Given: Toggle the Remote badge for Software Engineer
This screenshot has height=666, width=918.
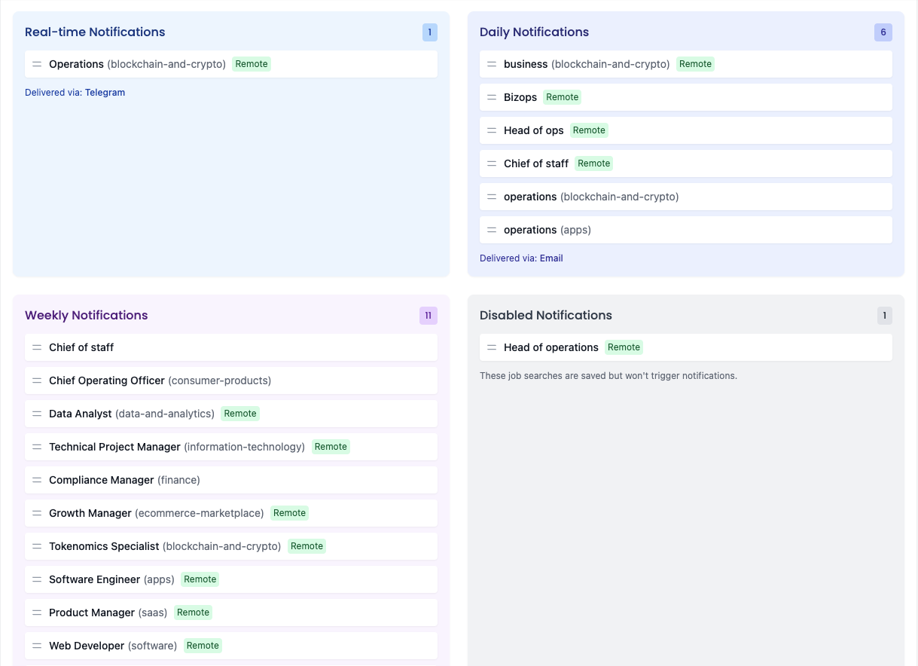Looking at the screenshot, I should click(200, 579).
